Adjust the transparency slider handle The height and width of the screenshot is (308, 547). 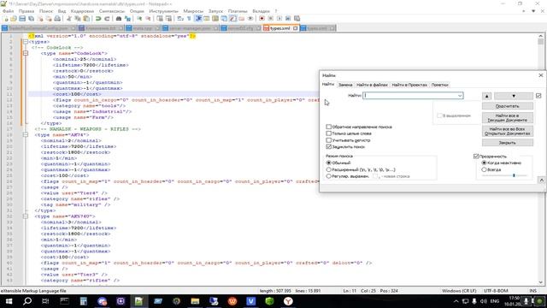click(514, 175)
